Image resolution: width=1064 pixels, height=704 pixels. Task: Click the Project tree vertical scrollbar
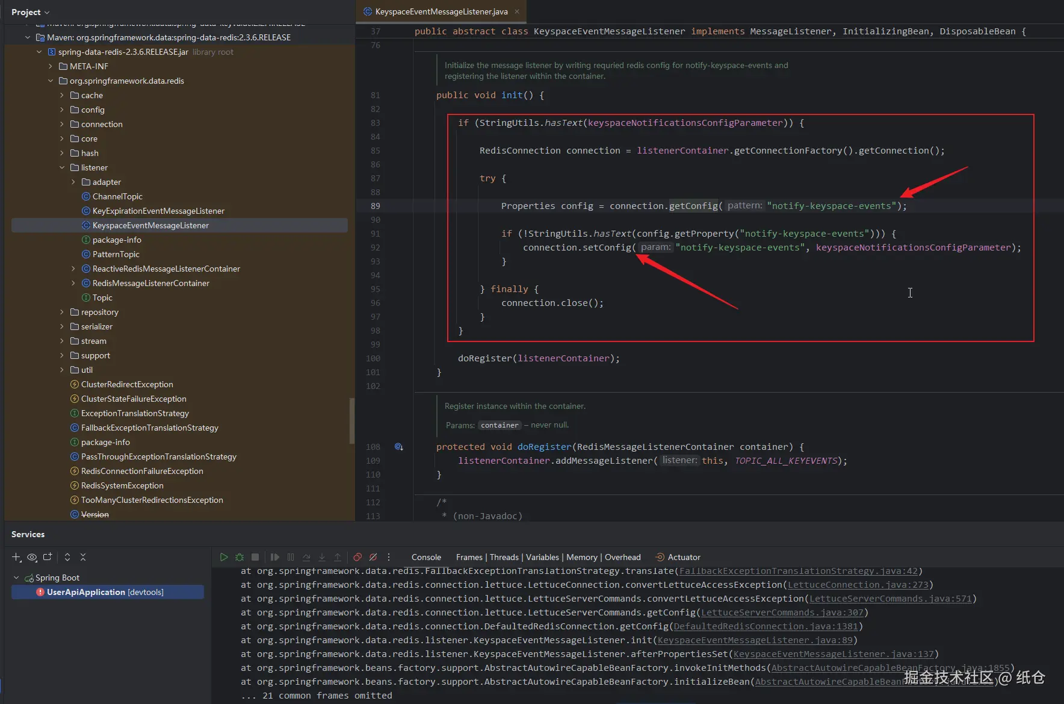pos(351,421)
